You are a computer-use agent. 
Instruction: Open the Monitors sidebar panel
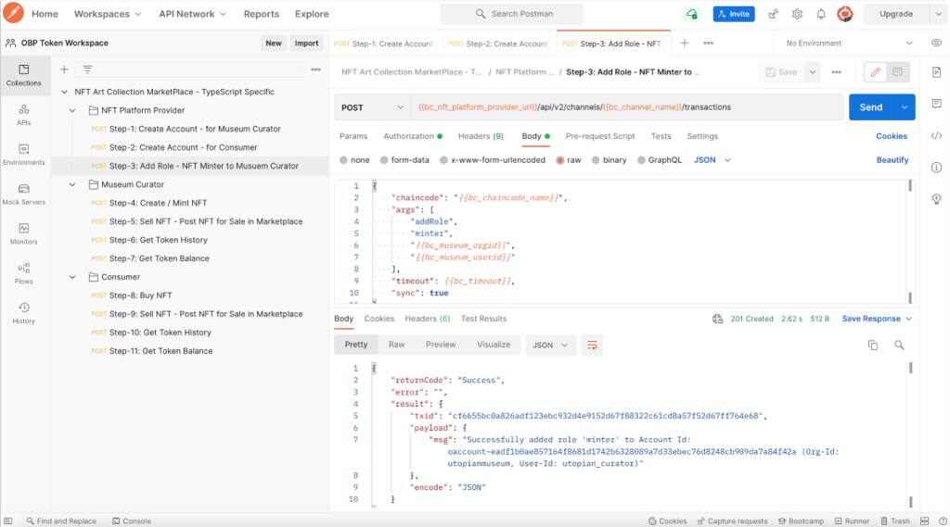(x=23, y=233)
